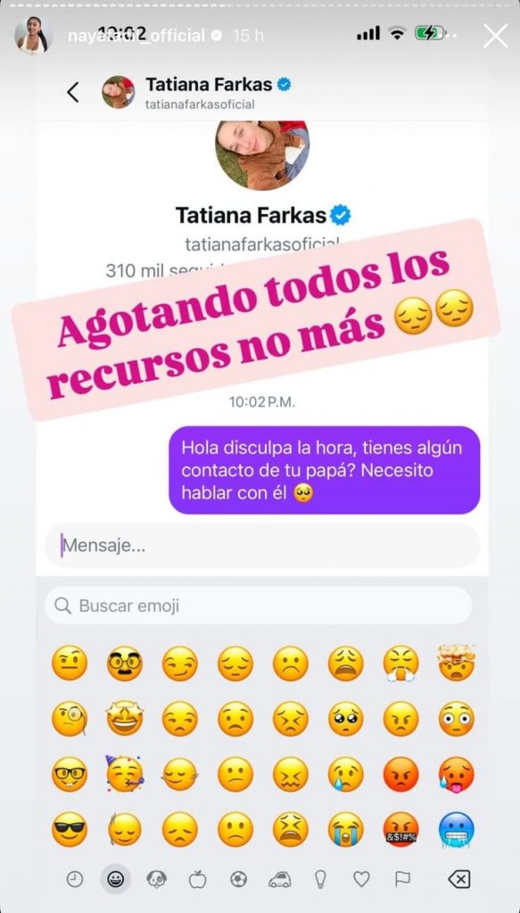Click the Buscar emoji search field

259,605
